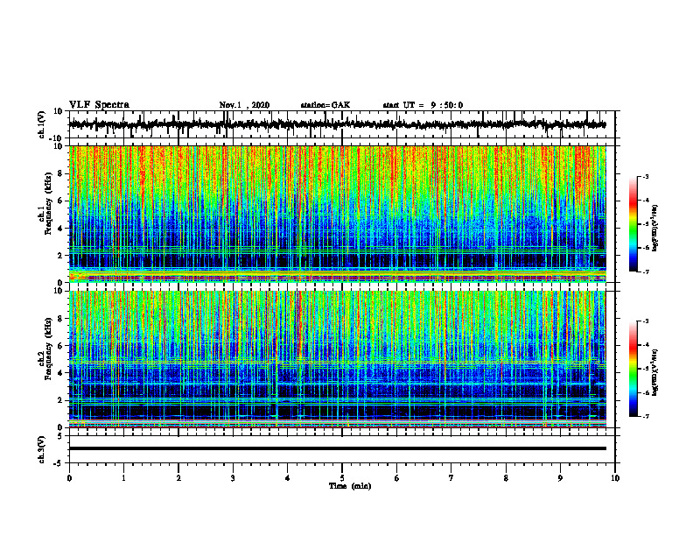Screen dimensions: 693x536
Task: Click the 'ch.1(V)' waveform axis label
Action: (42, 124)
